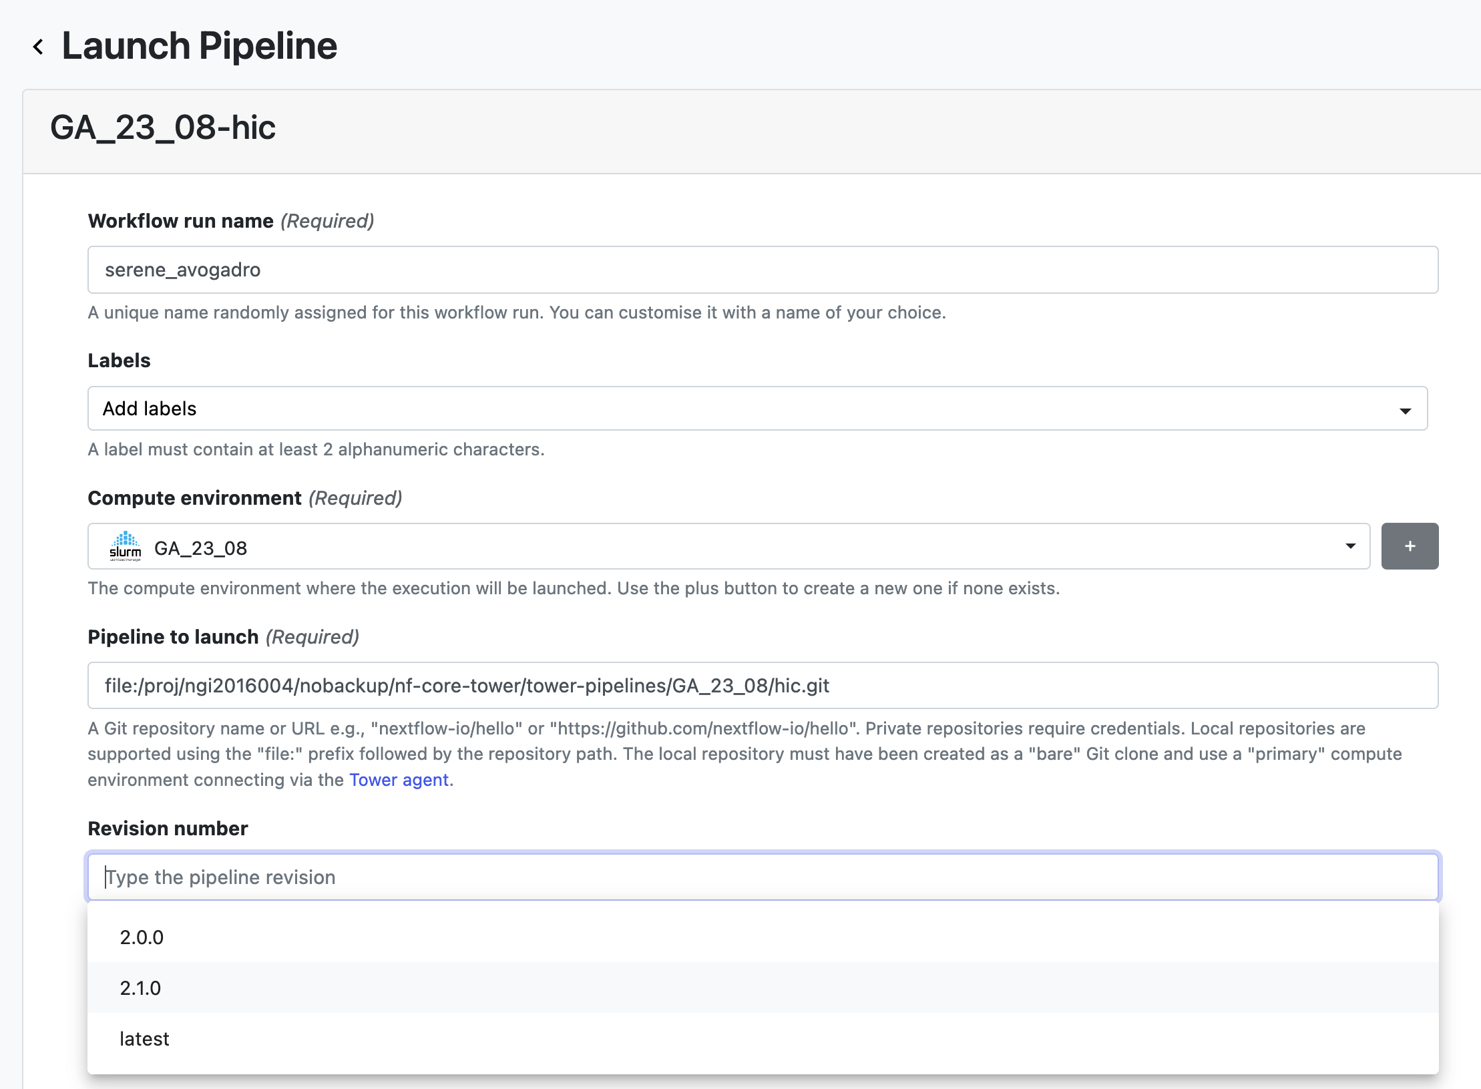Screen dimensions: 1481x1089
Task: Click the label hint about alphanumeric characters
Action: click(x=316, y=449)
